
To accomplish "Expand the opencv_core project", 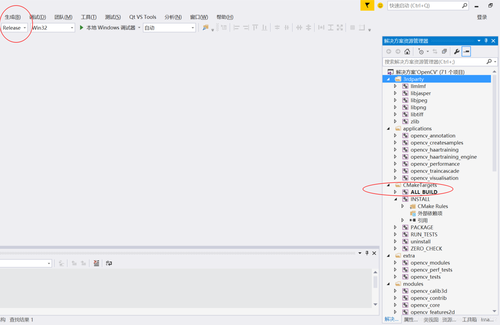I will (x=395, y=305).
